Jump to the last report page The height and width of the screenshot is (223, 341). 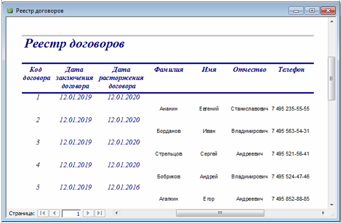(x=100, y=213)
